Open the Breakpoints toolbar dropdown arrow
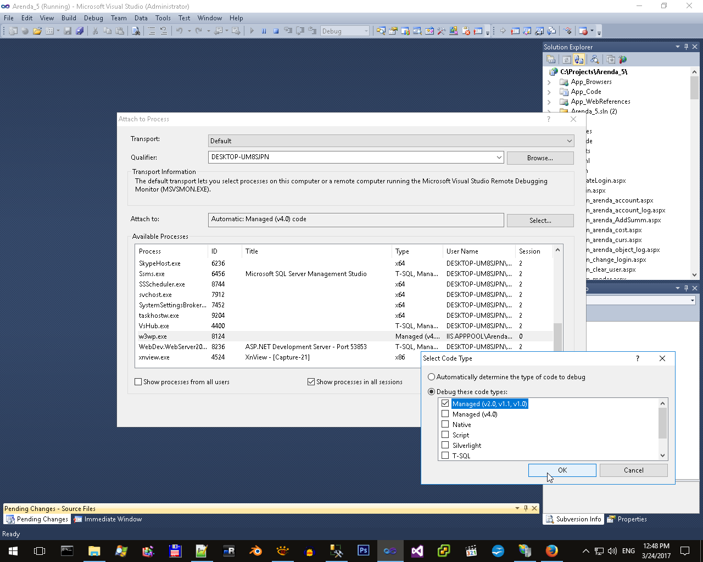Image resolution: width=703 pixels, height=562 pixels. (593, 31)
